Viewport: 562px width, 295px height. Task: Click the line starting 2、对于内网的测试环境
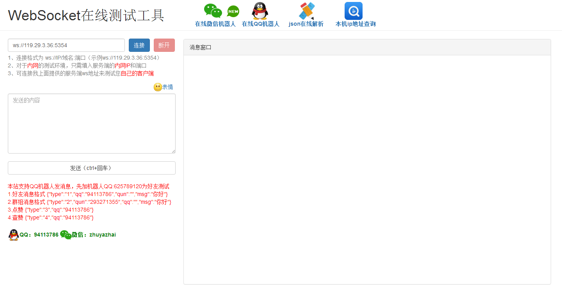(x=77, y=65)
